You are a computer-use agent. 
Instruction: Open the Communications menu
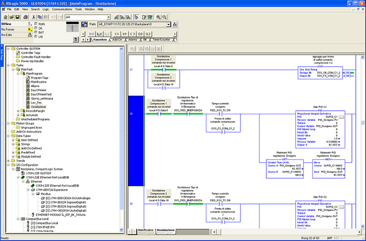pyautogui.click(x=62, y=9)
